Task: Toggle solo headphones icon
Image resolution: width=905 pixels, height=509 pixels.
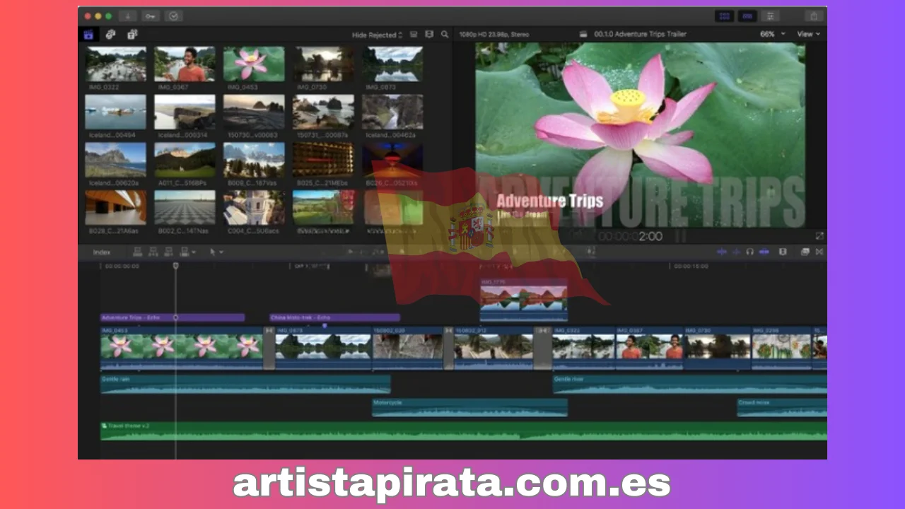Action: (749, 252)
